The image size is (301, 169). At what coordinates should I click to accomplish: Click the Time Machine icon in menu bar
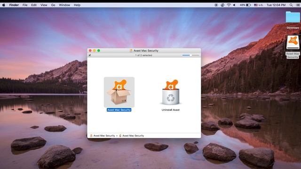point(222,5)
